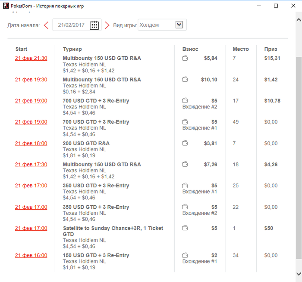Open the Вид игры Холдем dropdown
This screenshot has width=302, height=282.
[162, 25]
